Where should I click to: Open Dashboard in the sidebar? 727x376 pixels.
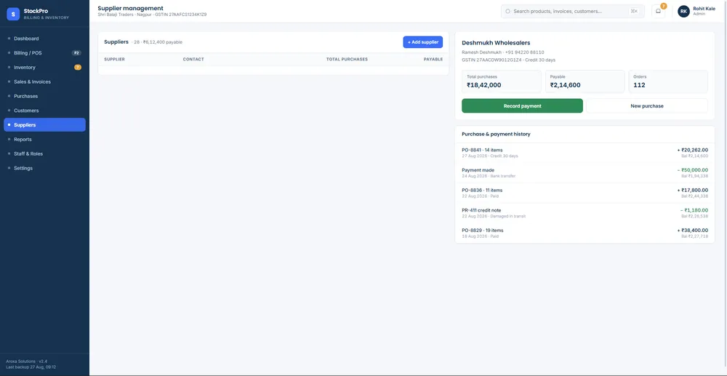(x=44, y=39)
